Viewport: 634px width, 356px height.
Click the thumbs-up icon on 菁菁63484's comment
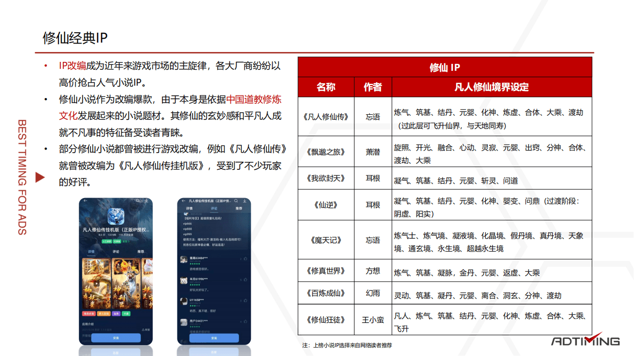point(244,259)
